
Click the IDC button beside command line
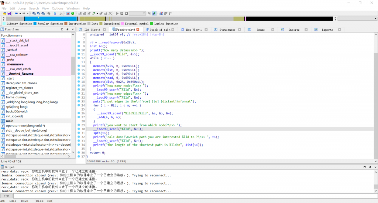7,196
